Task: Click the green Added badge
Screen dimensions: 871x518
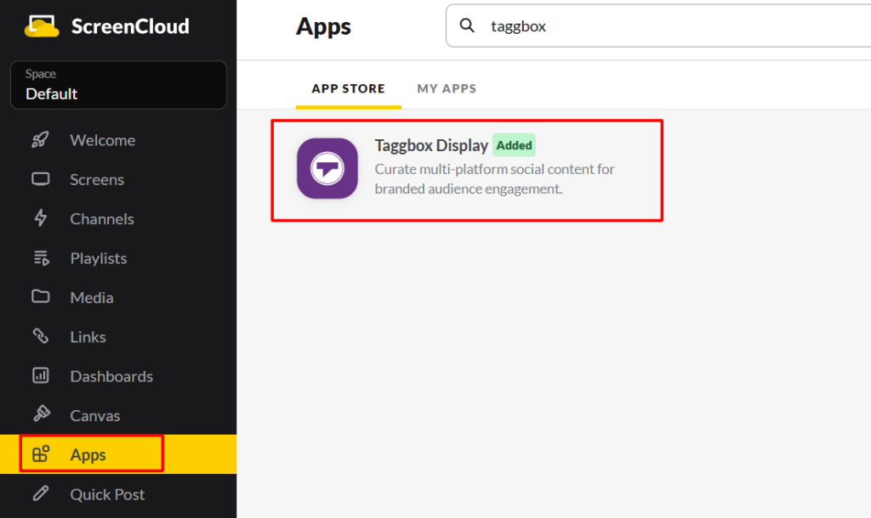Action: coord(514,145)
